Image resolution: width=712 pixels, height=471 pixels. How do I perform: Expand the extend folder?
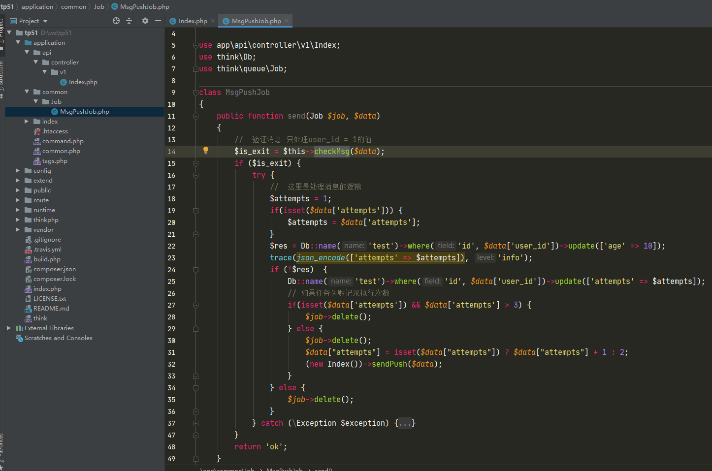click(18, 180)
